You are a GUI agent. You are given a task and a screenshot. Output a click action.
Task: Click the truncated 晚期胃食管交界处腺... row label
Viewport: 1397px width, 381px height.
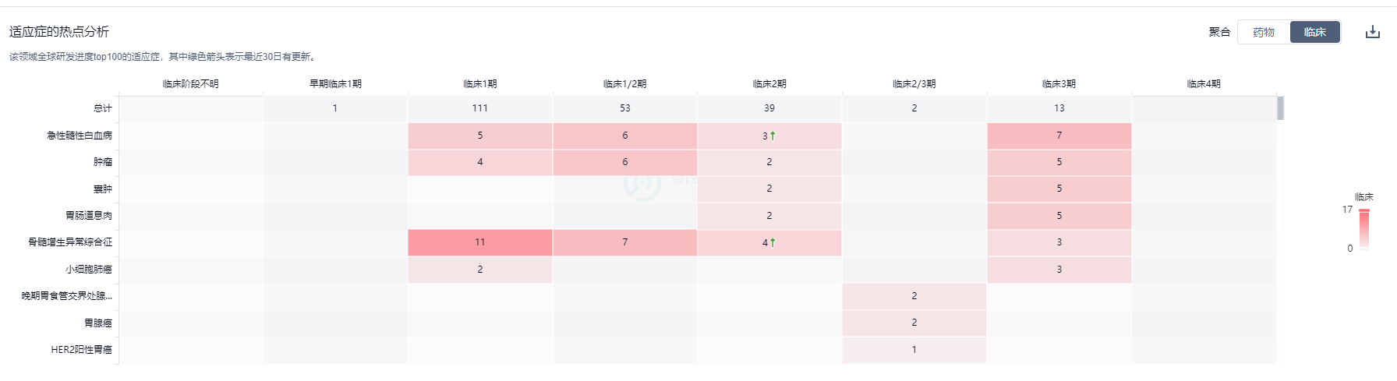click(67, 296)
